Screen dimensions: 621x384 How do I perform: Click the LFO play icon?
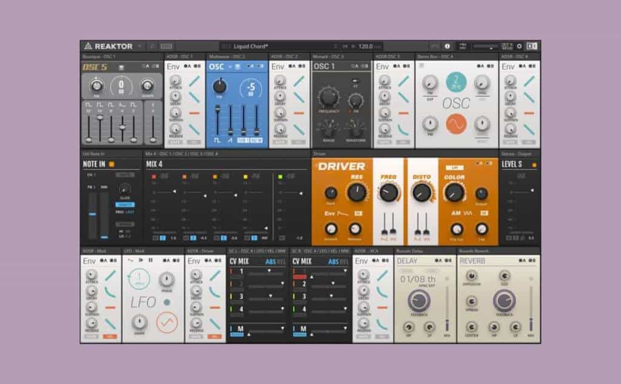pyautogui.click(x=141, y=260)
